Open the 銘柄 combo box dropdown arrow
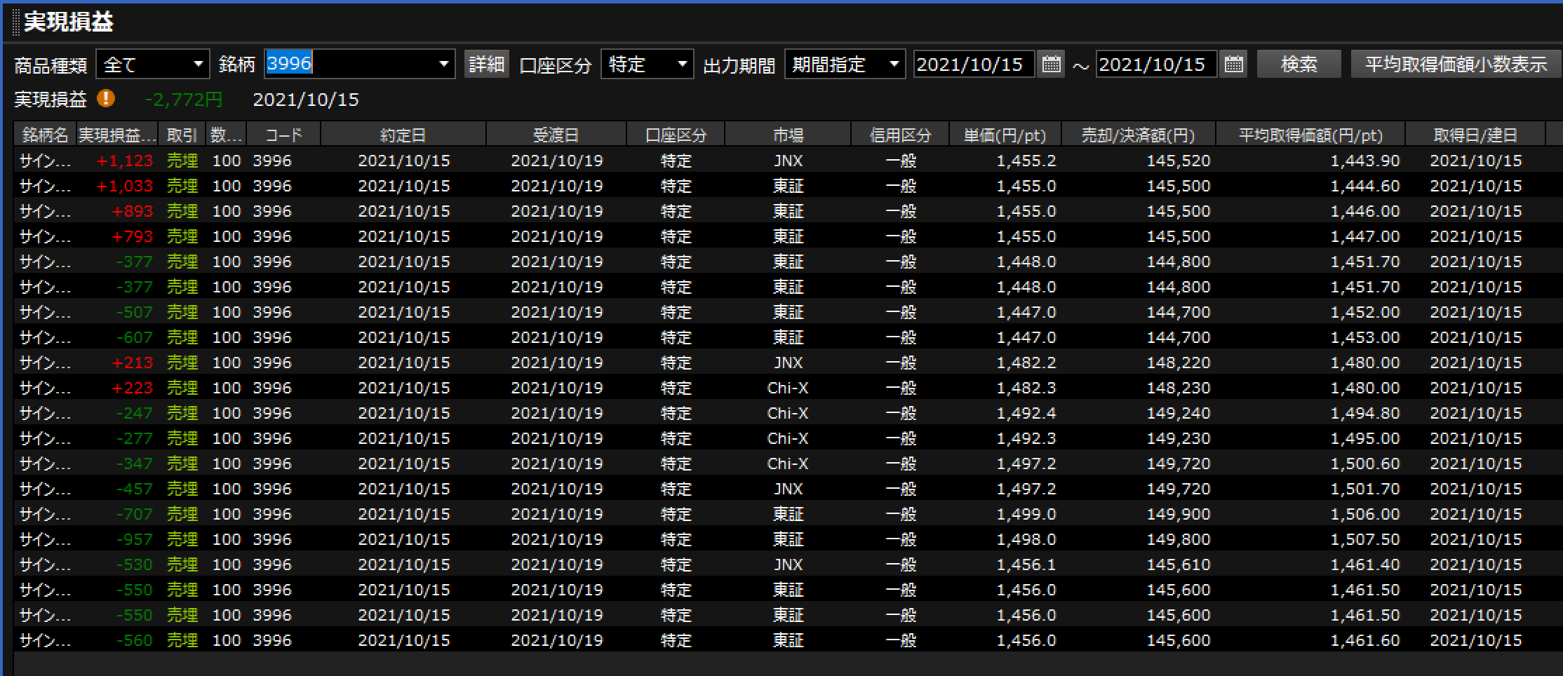 443,65
